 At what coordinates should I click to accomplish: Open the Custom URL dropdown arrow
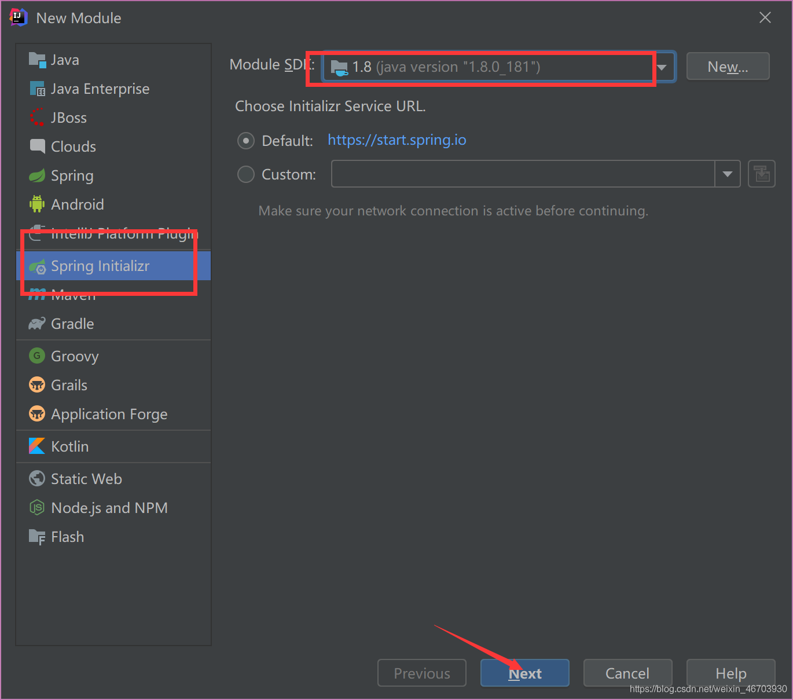click(728, 174)
